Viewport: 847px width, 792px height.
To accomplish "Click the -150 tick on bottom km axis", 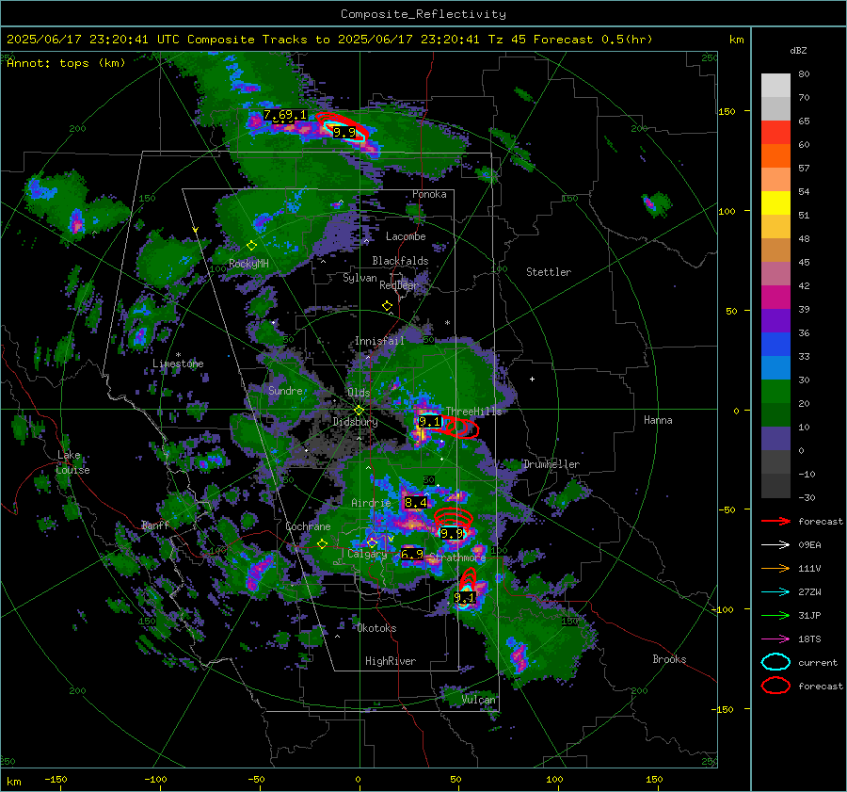I will click(56, 780).
